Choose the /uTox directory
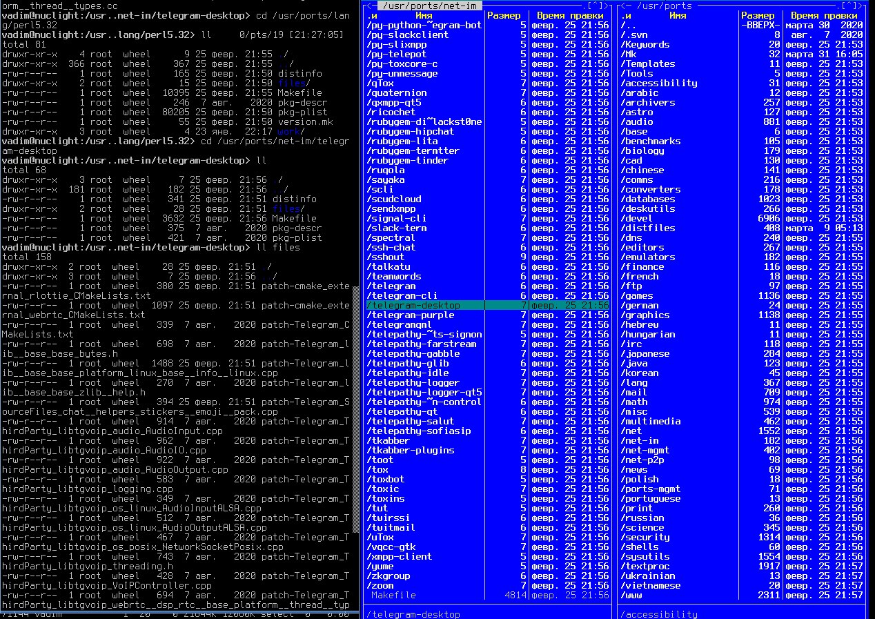The width and height of the screenshot is (875, 619). click(x=488, y=537)
